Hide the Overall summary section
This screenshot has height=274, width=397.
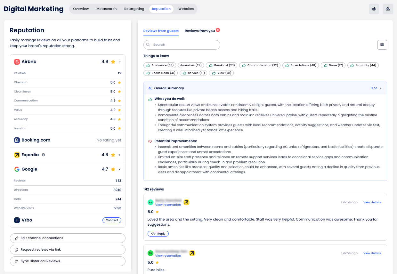[376, 88]
